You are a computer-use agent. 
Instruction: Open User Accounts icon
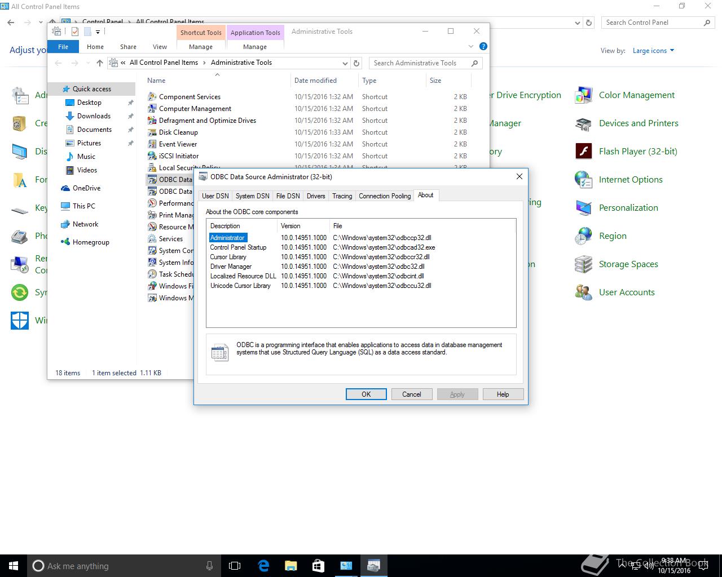pyautogui.click(x=584, y=292)
